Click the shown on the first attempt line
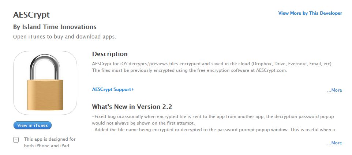This screenshot has height=155, width=352. coord(143,123)
